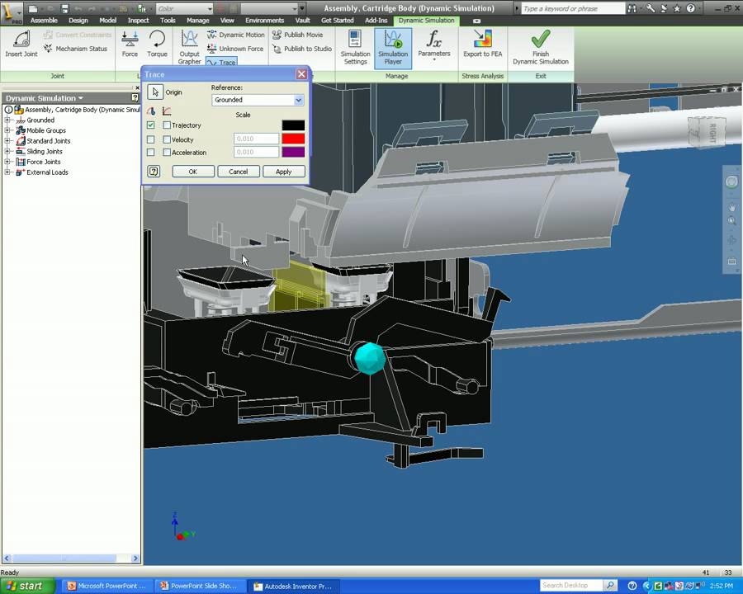This screenshot has height=594, width=743.
Task: Click the Search Desktop field in taskbar
Action: click(571, 586)
